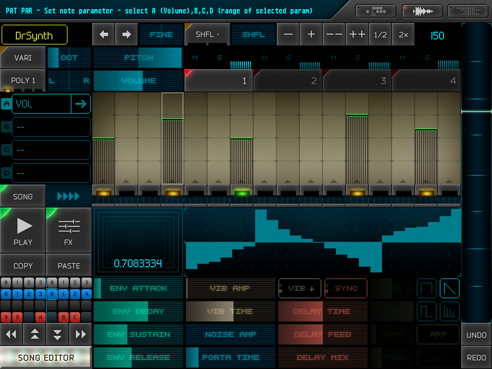Jump forward with double right arrows

(x=80, y=334)
